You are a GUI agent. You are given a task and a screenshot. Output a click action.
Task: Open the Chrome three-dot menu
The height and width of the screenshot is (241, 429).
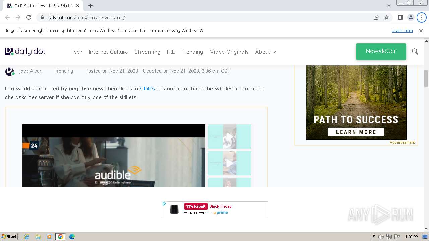[x=422, y=17]
